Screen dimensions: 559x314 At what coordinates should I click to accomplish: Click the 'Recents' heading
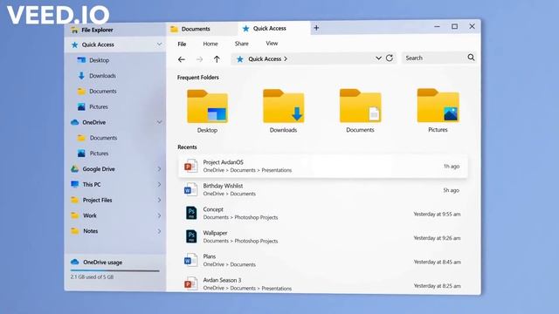[x=187, y=147]
